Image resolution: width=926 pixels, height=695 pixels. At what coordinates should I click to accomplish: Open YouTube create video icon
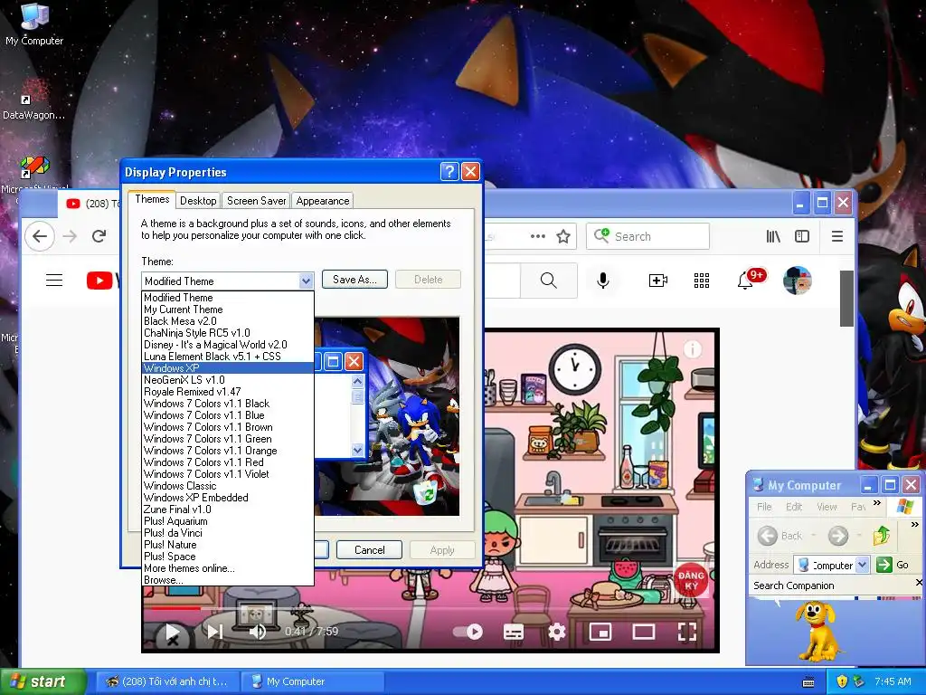[x=658, y=281]
